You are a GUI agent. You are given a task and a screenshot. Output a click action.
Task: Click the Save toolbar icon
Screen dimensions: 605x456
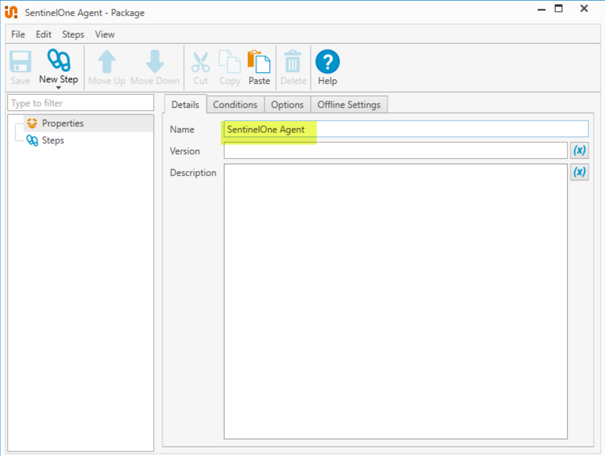coord(20,62)
